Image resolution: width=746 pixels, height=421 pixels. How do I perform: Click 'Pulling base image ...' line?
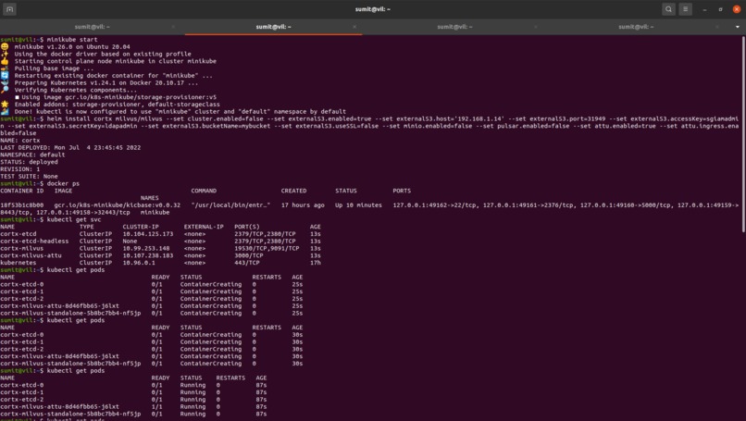pos(54,68)
